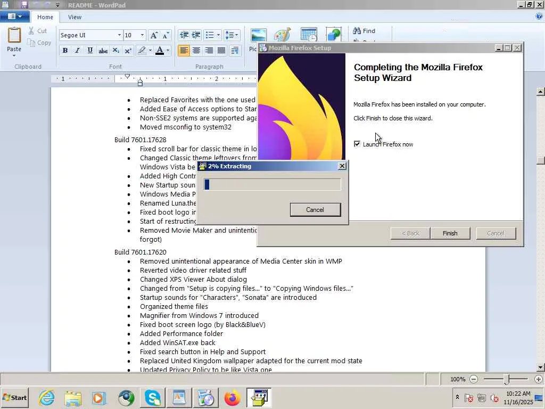This screenshot has height=409, width=545.
Task: Click the zoom in plus button
Action: click(539, 379)
